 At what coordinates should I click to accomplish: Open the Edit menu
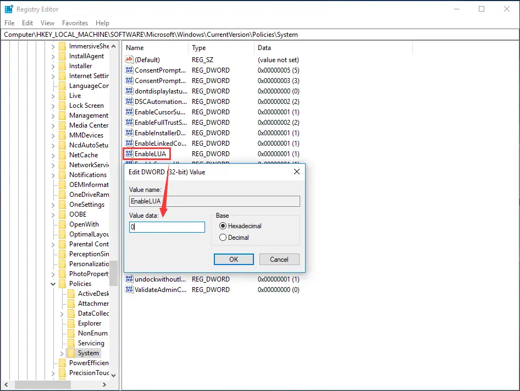(x=27, y=23)
